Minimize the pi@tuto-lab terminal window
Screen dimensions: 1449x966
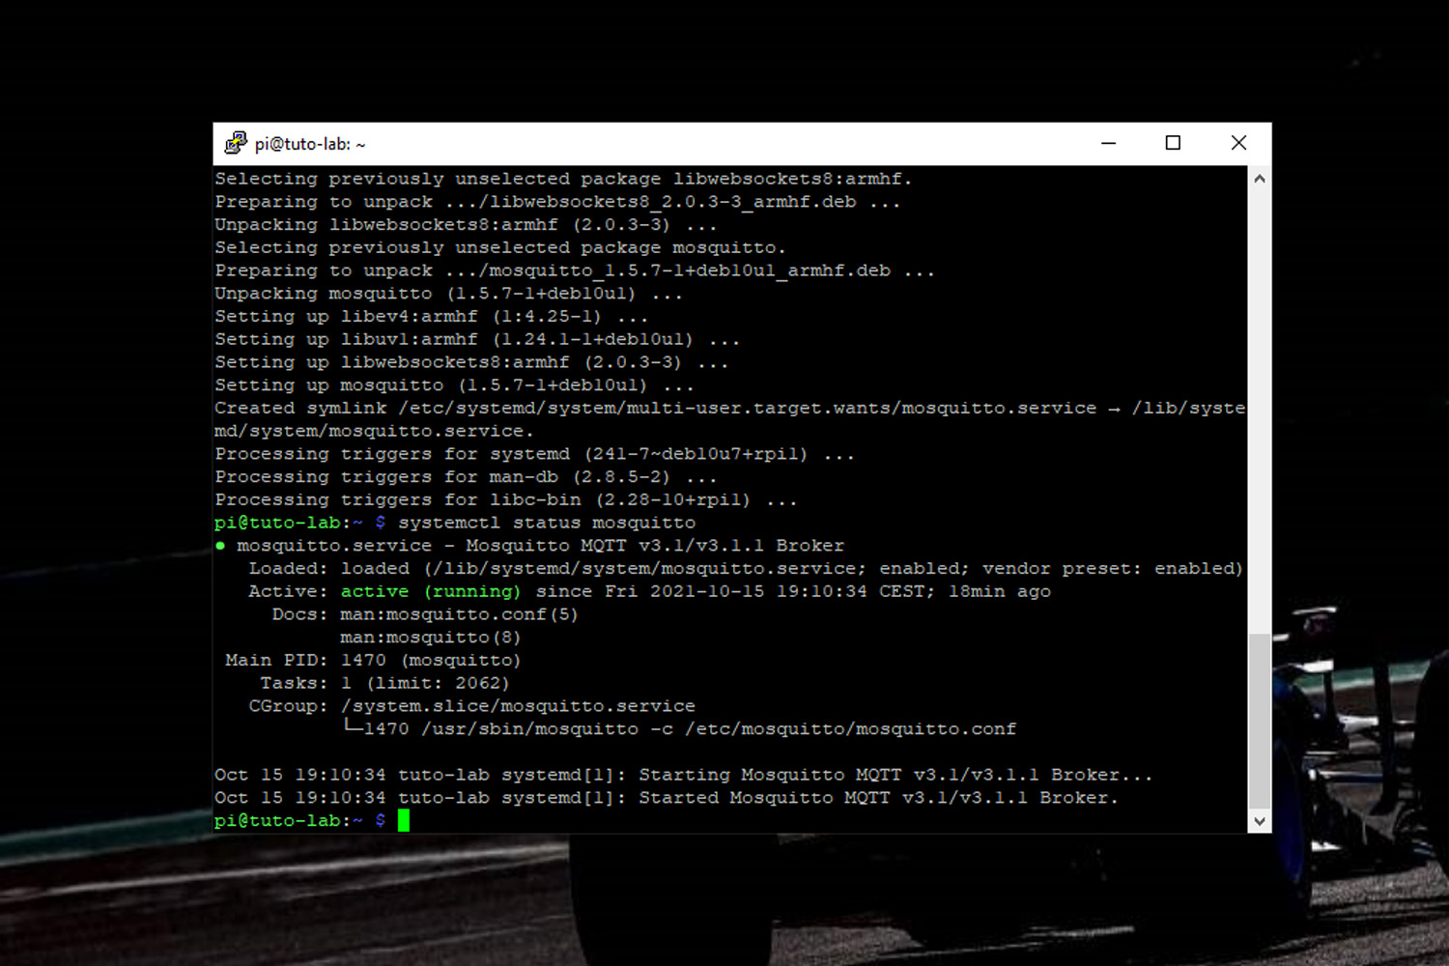point(1108,144)
